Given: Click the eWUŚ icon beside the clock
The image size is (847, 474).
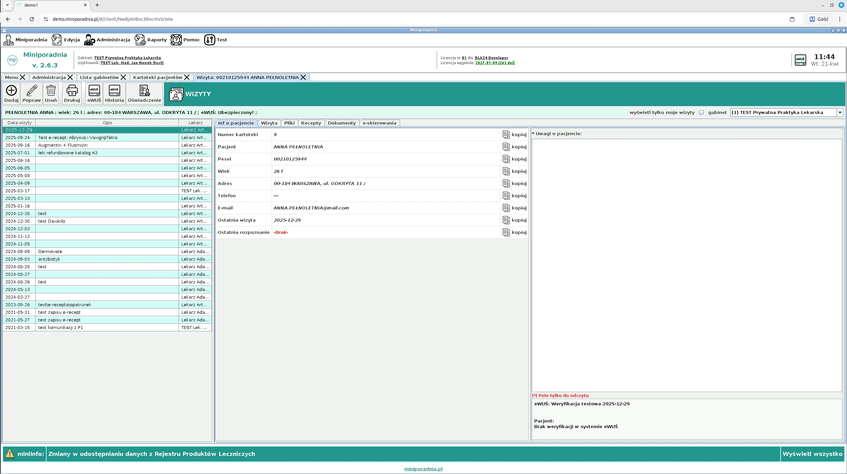Looking at the screenshot, I should tap(800, 60).
